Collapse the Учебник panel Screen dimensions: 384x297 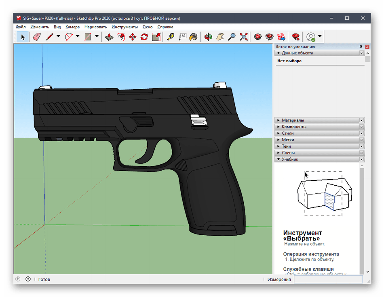tap(290, 159)
